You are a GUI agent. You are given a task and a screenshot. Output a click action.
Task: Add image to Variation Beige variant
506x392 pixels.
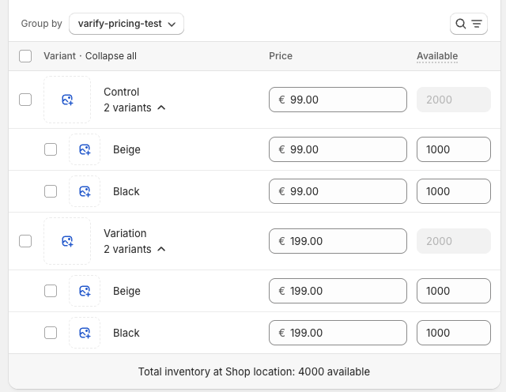85,291
